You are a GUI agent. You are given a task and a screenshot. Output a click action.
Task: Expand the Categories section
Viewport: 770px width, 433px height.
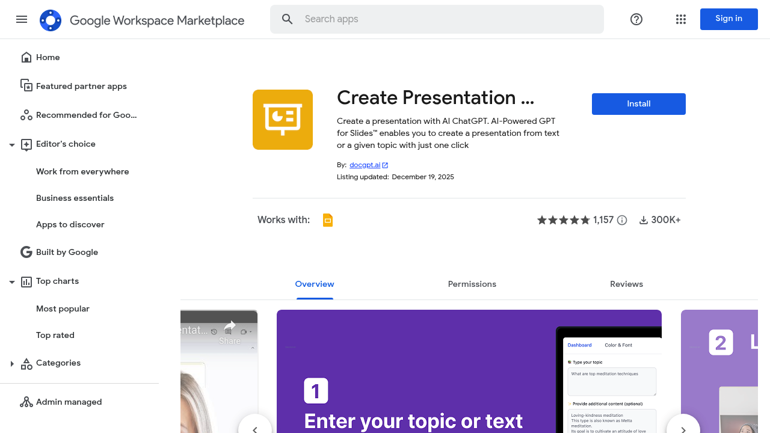(x=12, y=363)
